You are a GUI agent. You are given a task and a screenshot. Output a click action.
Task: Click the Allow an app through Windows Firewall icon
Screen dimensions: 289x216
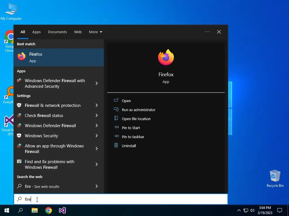(19, 146)
